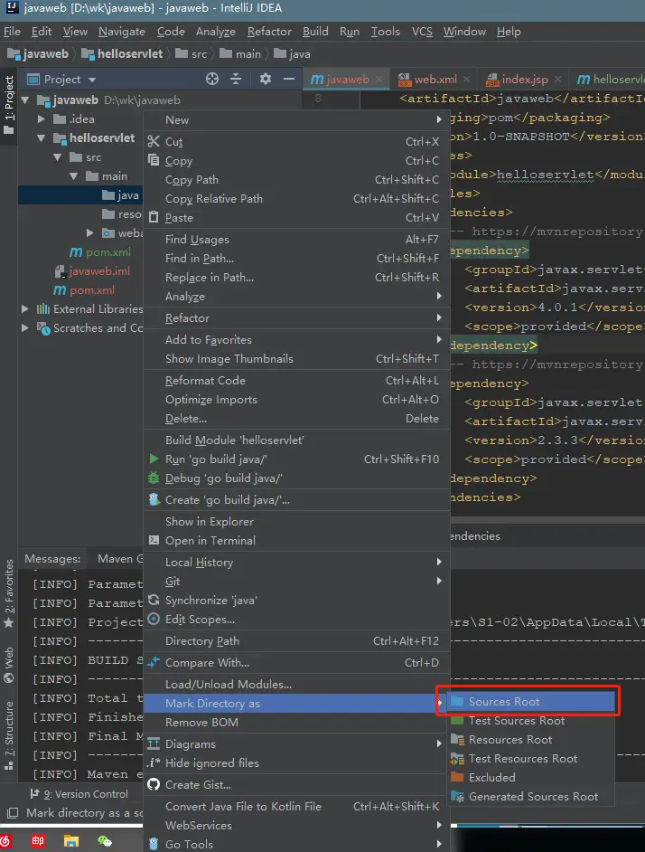Close the web.xml editor tab
This screenshot has width=645, height=852.
click(466, 80)
